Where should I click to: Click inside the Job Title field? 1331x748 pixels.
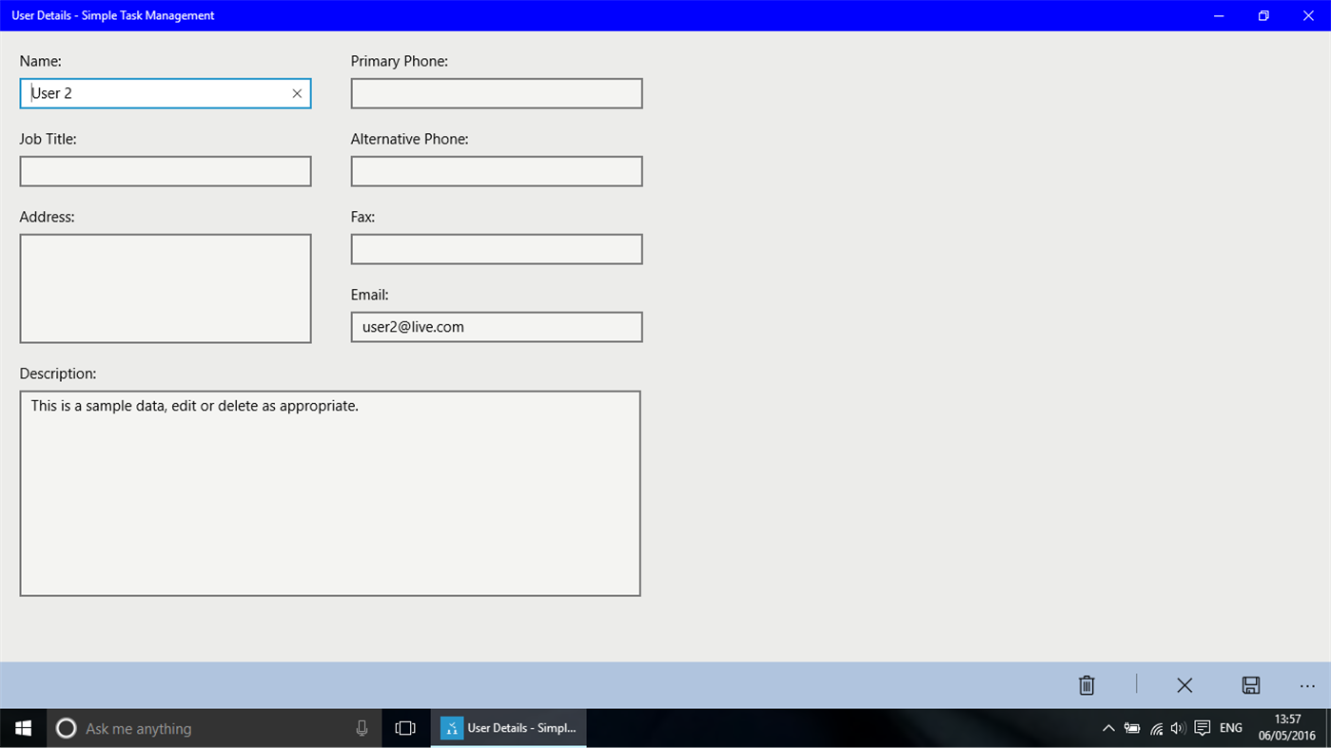tap(165, 171)
